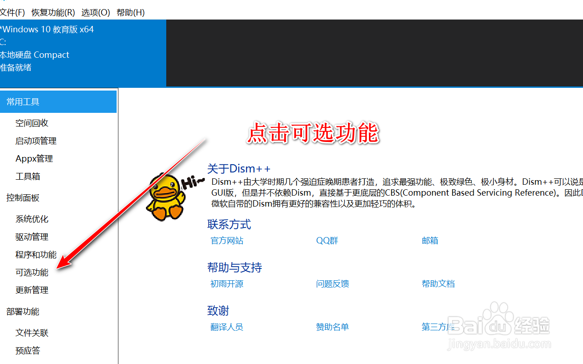Select the 部署功能 section header
Image resolution: width=583 pixels, height=364 pixels.
tap(23, 311)
